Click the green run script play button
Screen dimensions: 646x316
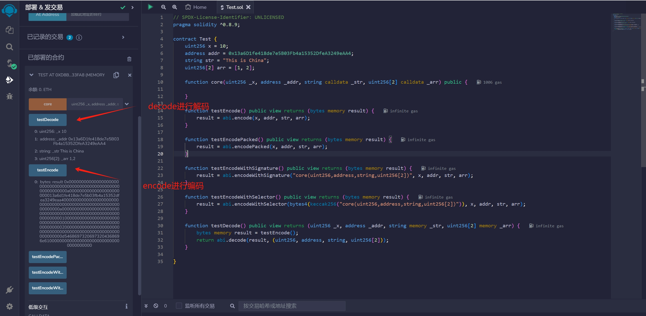pos(150,7)
